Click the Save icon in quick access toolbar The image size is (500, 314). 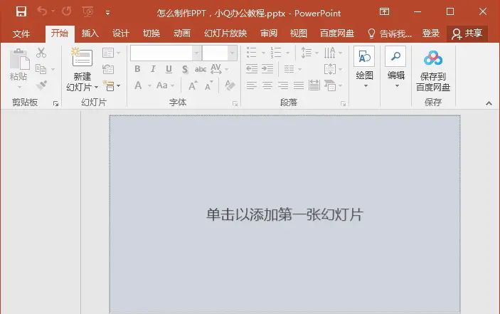(21, 12)
